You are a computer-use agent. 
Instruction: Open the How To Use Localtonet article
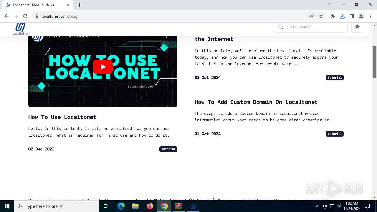62,117
